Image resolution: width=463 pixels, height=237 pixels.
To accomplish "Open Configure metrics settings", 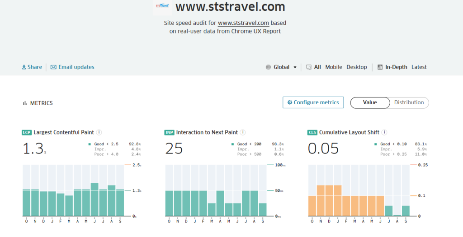I will pyautogui.click(x=313, y=102).
